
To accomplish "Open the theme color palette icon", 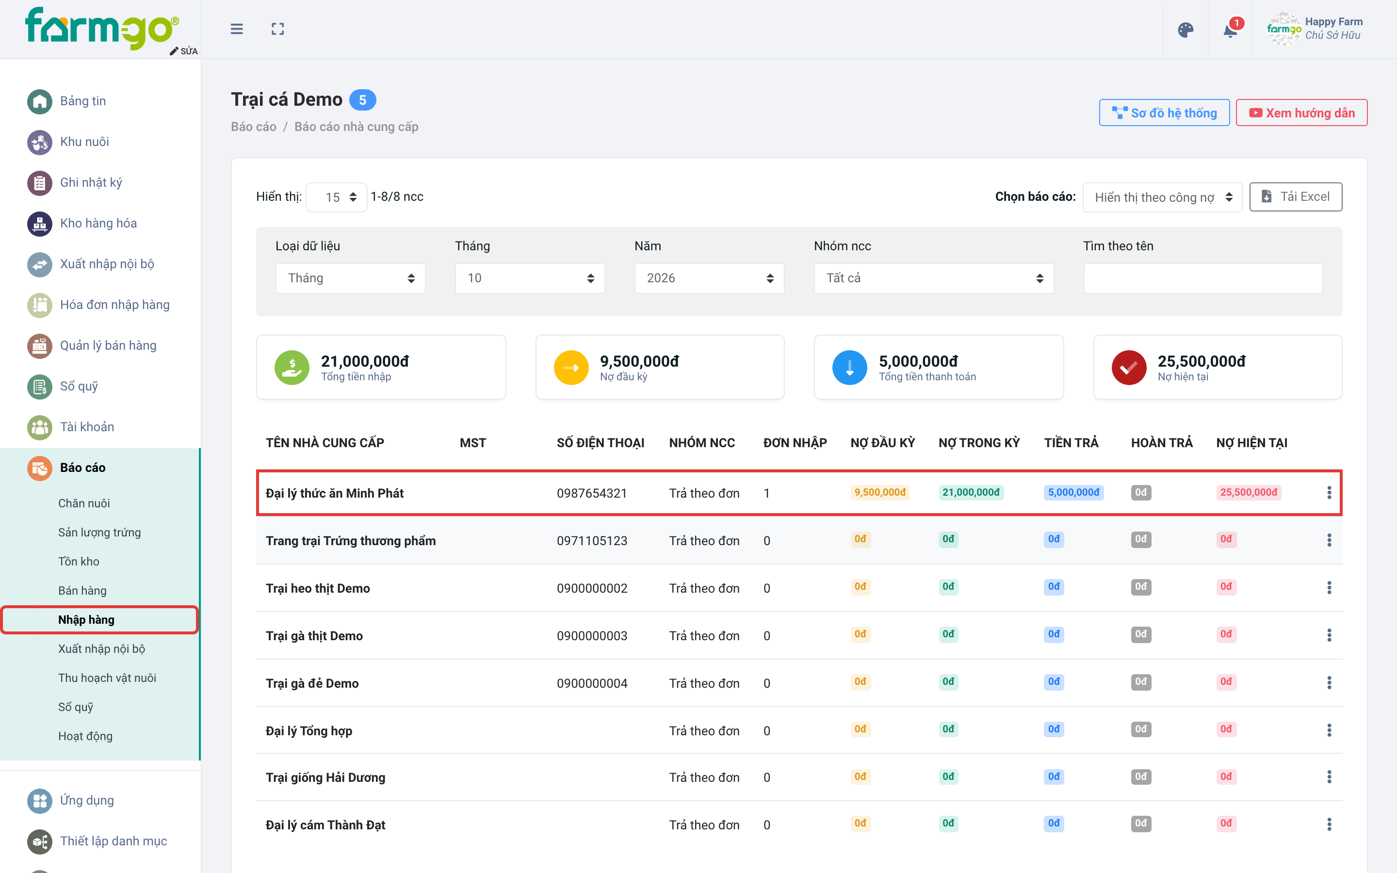I will click(1185, 30).
